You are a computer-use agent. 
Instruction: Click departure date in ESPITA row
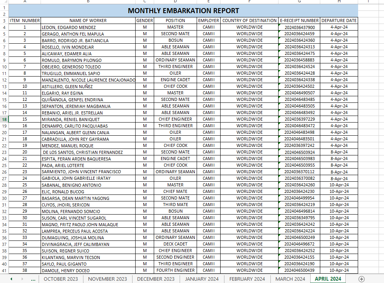click(339, 159)
